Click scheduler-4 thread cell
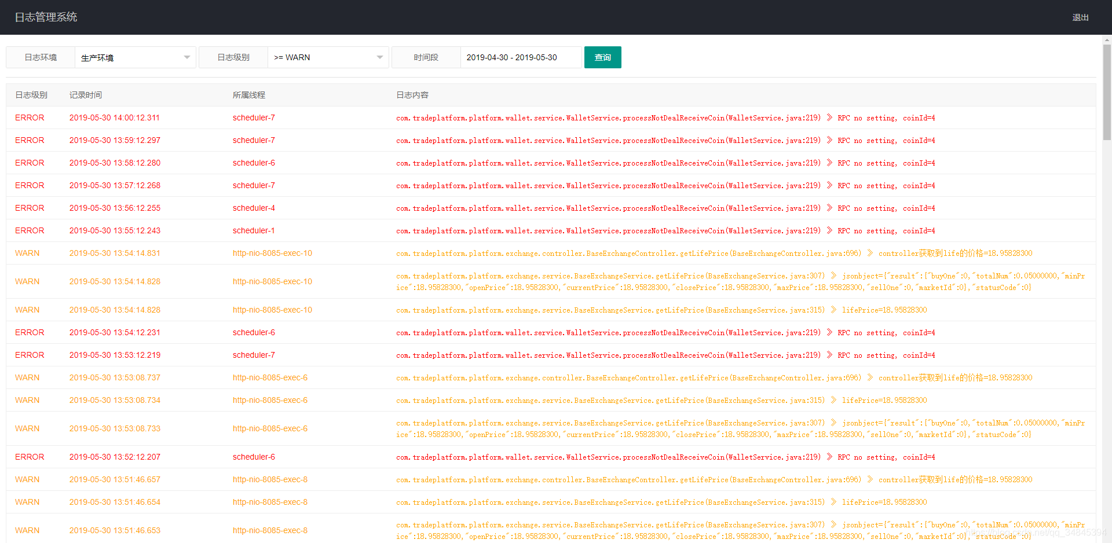 (254, 208)
